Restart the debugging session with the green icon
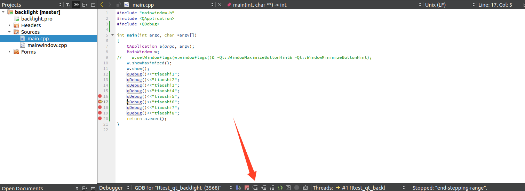525x191 pixels. 280,188
